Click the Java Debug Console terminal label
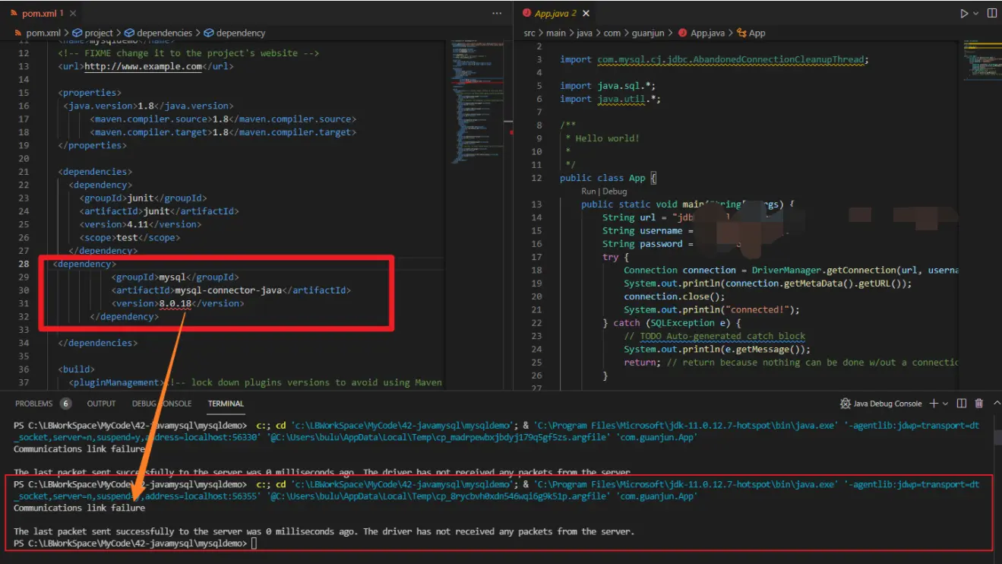Screen dimensions: 1002x564 pyautogui.click(x=887, y=404)
